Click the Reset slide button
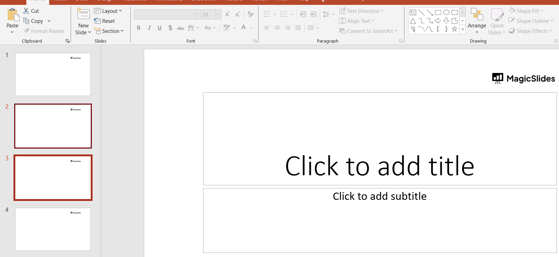Image resolution: width=559 pixels, height=257 pixels. click(104, 21)
